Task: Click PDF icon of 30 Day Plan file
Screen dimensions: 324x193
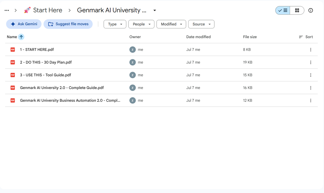Action: [x=13, y=62]
